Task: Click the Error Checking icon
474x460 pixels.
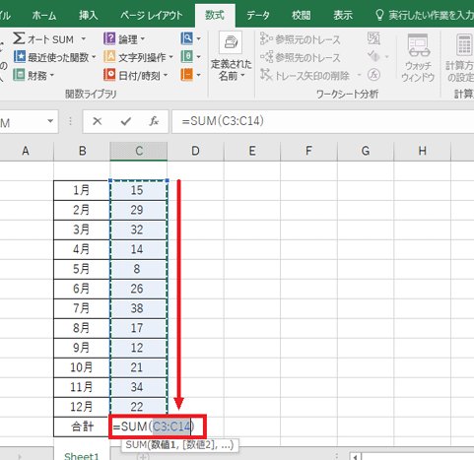Action: [x=373, y=57]
